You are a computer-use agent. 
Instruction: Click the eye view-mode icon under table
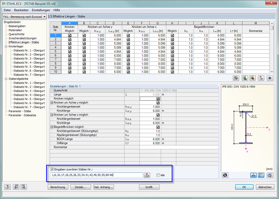point(270,78)
